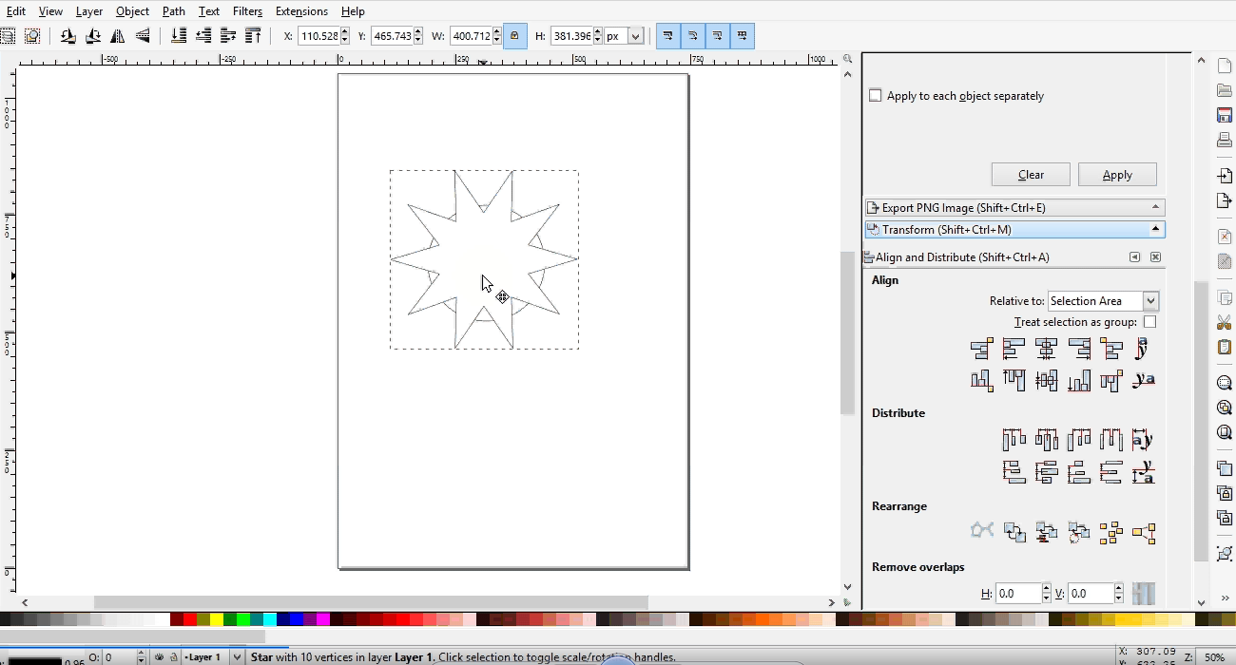Rotate selection 90° counter-clockwise icon
Image resolution: width=1236 pixels, height=665 pixels.
tap(68, 36)
